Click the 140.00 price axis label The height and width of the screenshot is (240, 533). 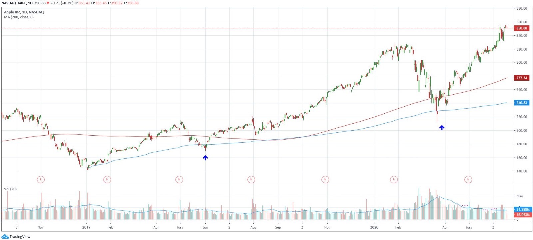[x=522, y=171]
